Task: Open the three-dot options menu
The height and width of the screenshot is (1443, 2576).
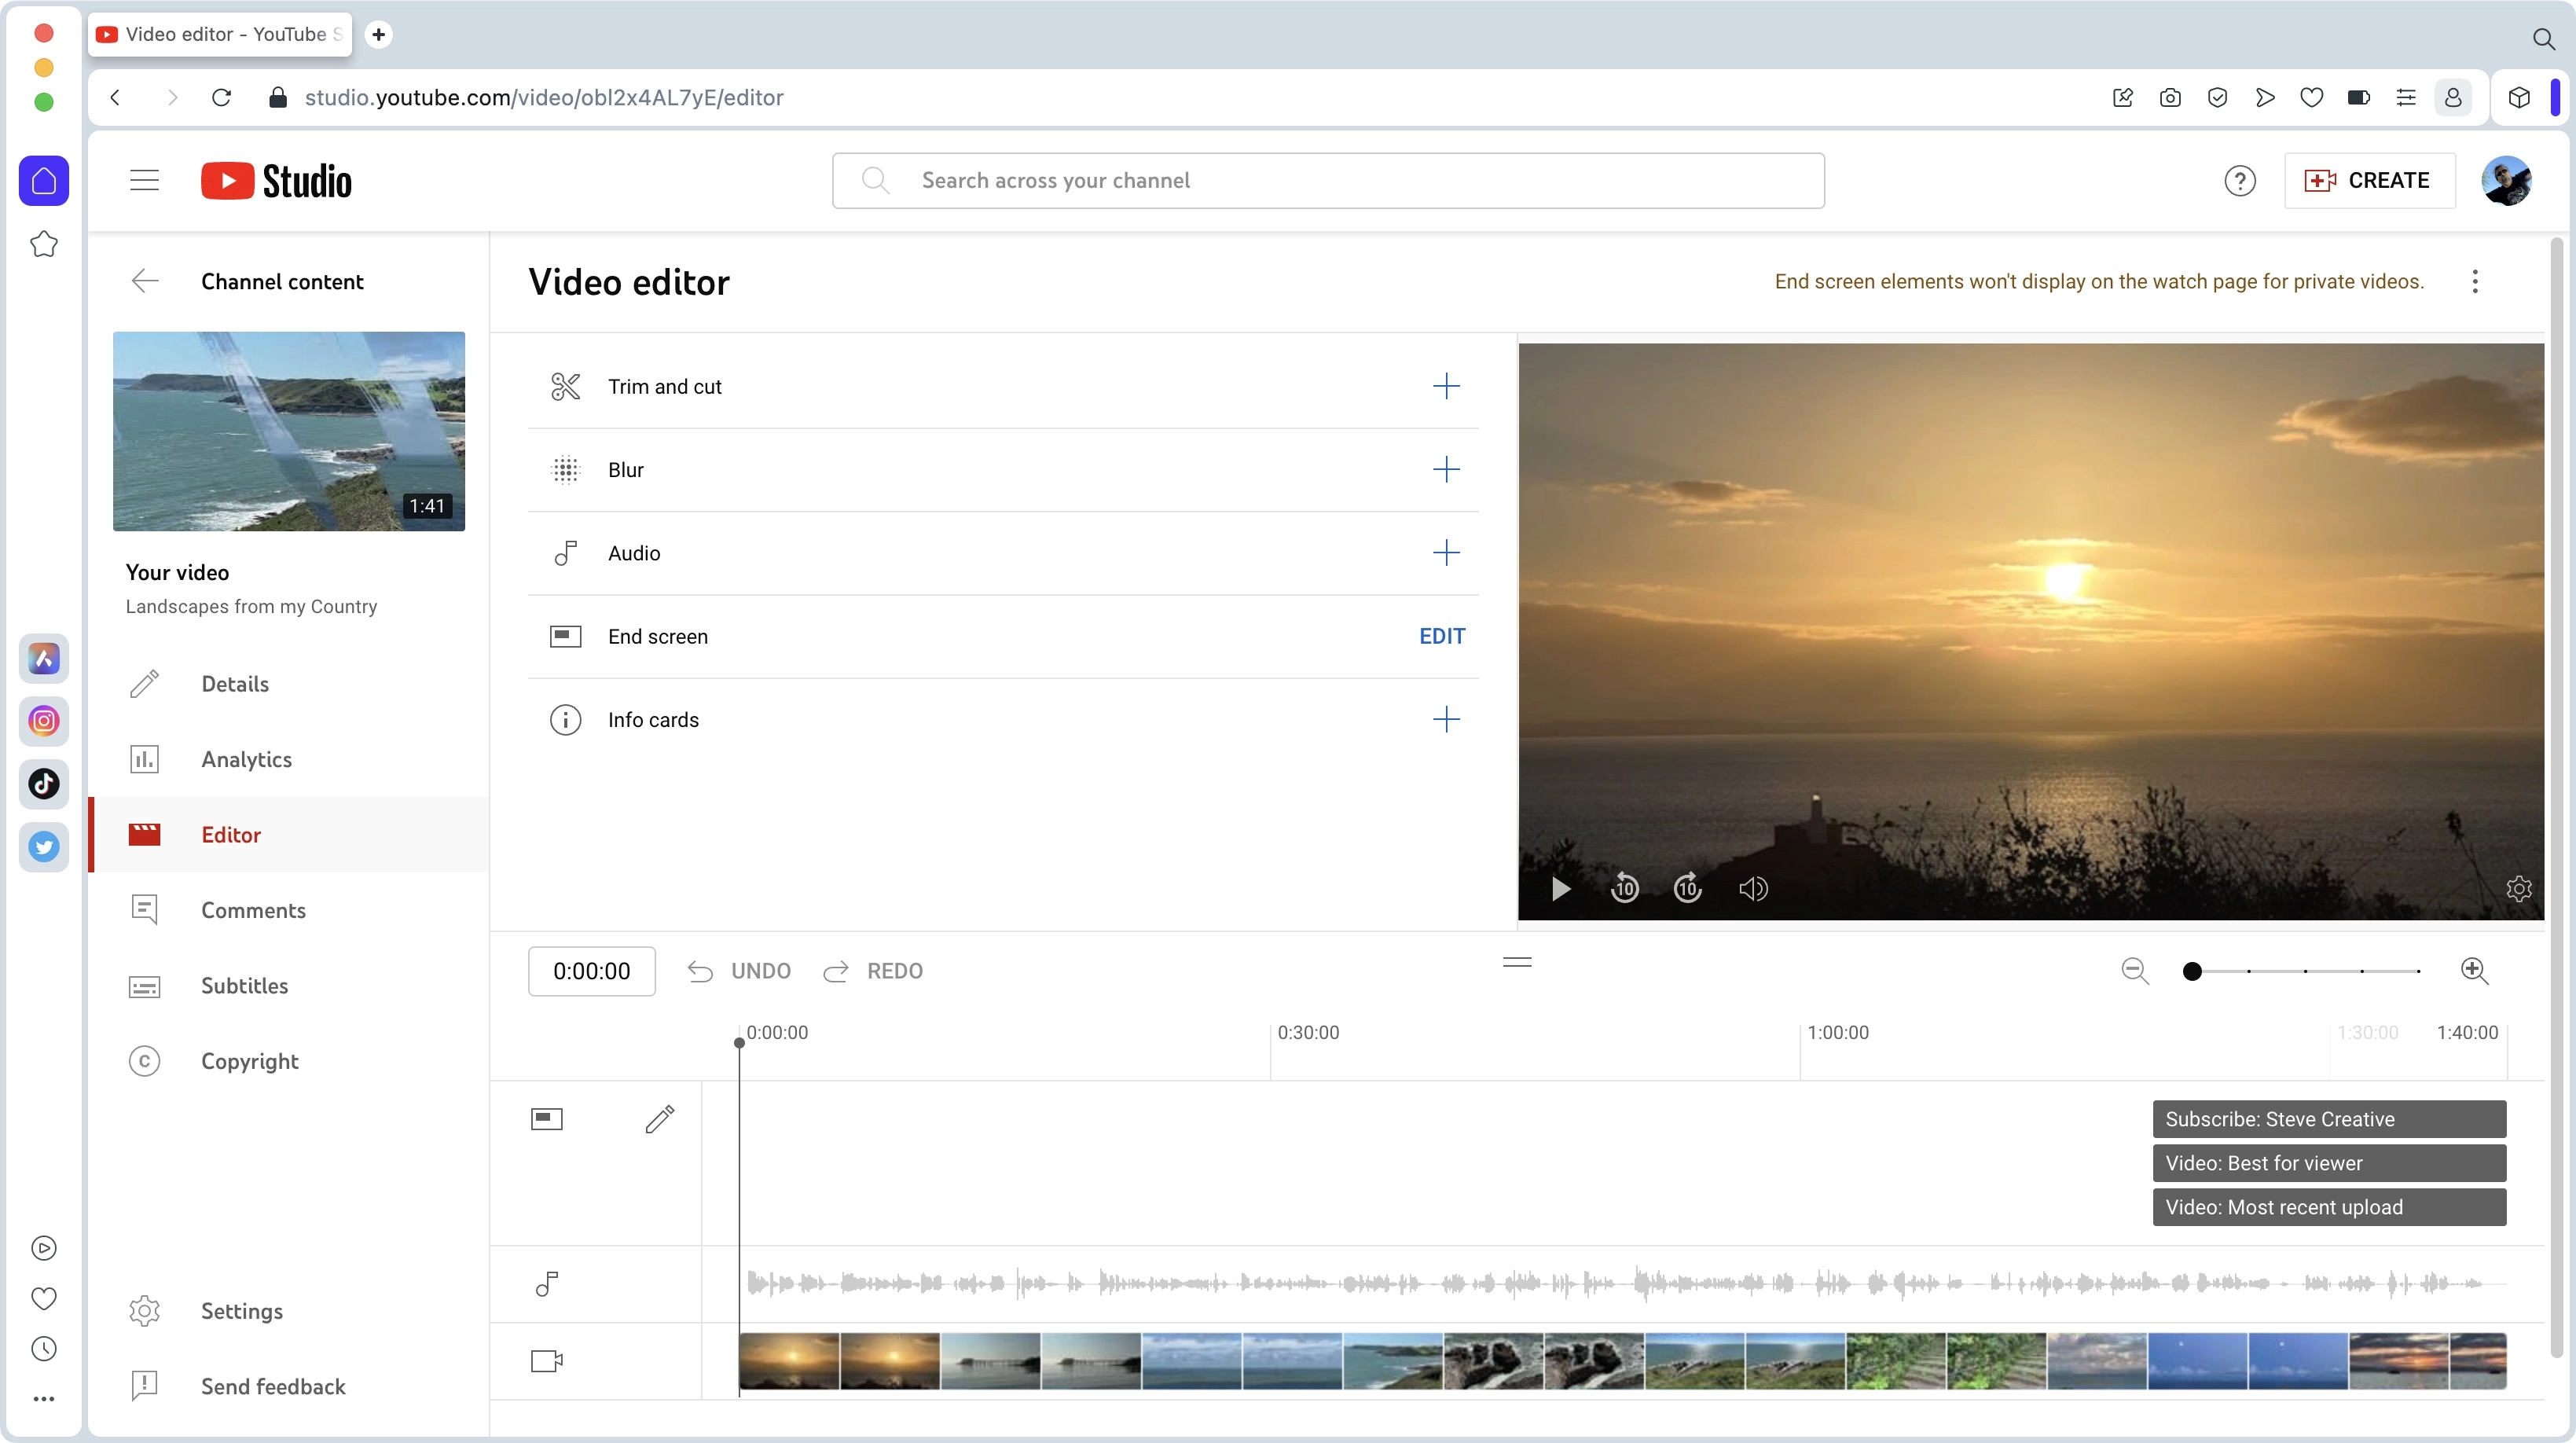Action: tap(2475, 282)
